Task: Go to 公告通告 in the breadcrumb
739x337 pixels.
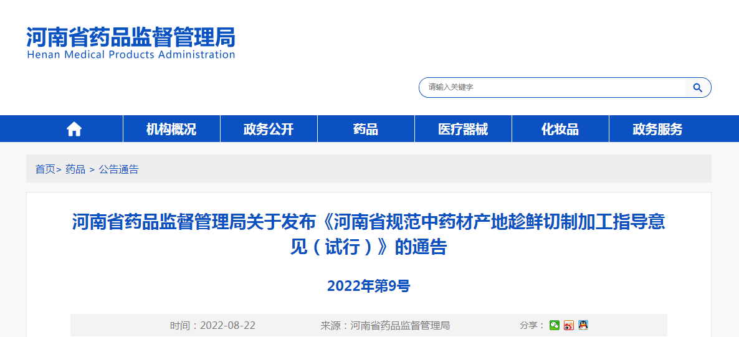Action: pyautogui.click(x=119, y=169)
